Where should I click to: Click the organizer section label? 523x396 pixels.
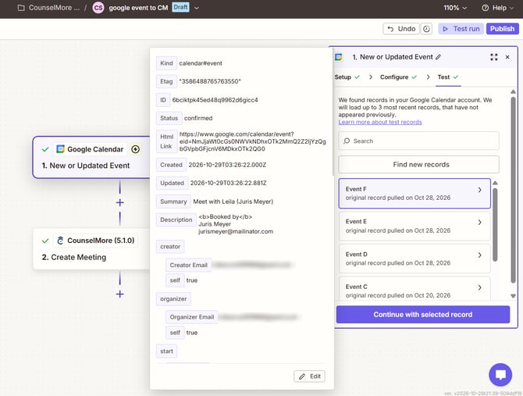[x=173, y=299]
